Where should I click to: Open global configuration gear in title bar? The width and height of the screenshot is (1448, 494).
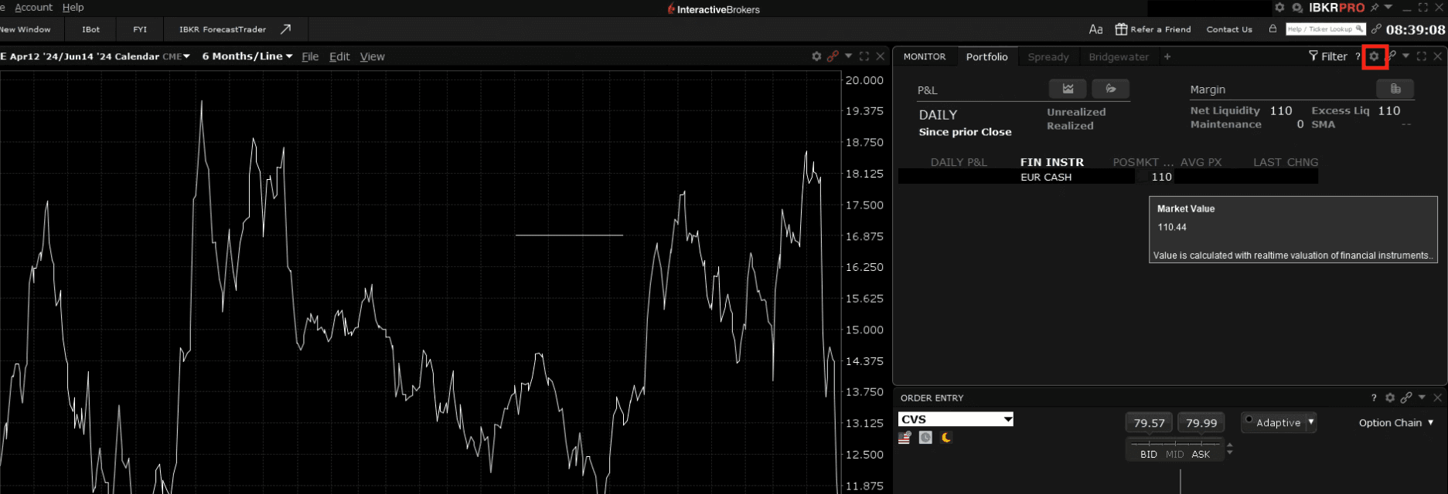[1279, 8]
